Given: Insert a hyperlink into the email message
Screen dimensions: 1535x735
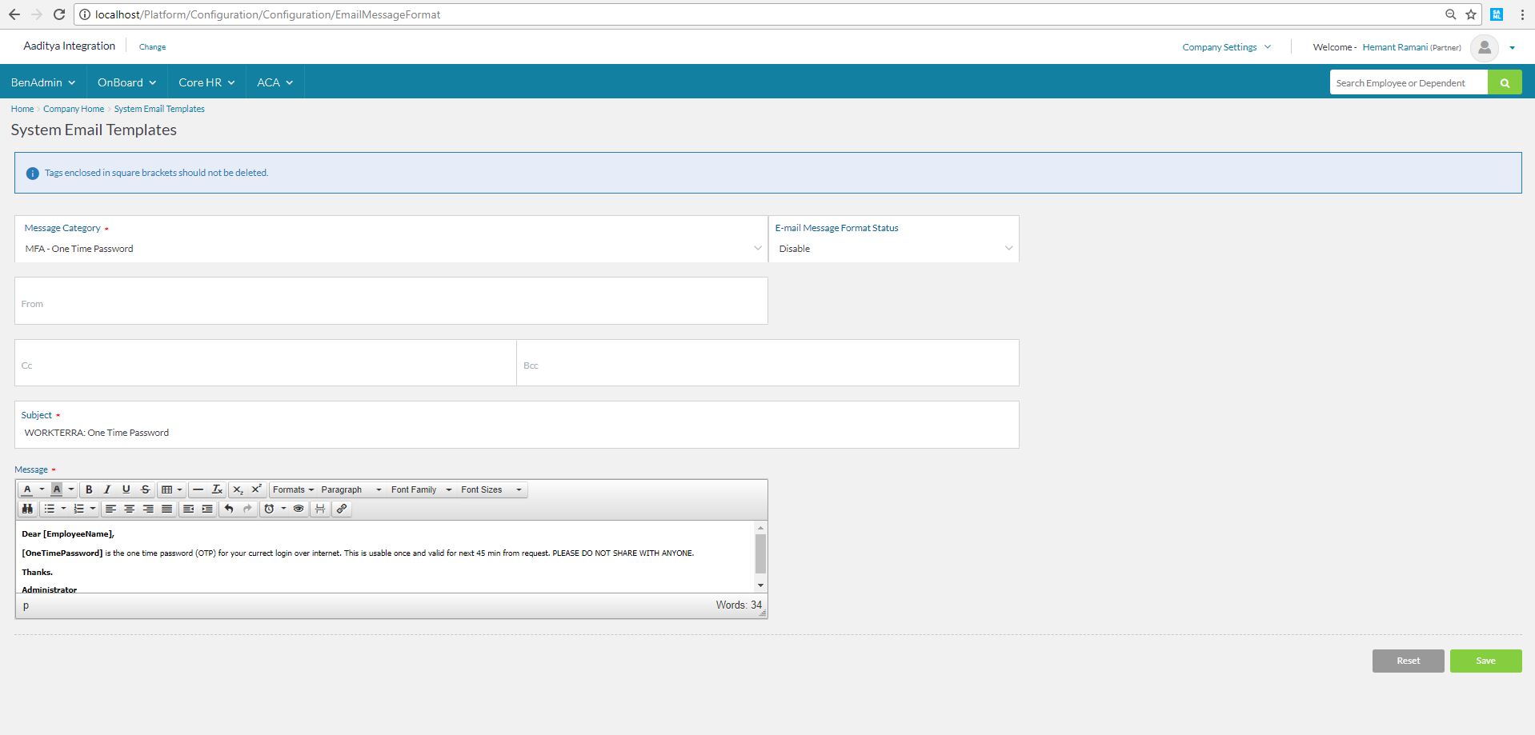Looking at the screenshot, I should pos(342,509).
